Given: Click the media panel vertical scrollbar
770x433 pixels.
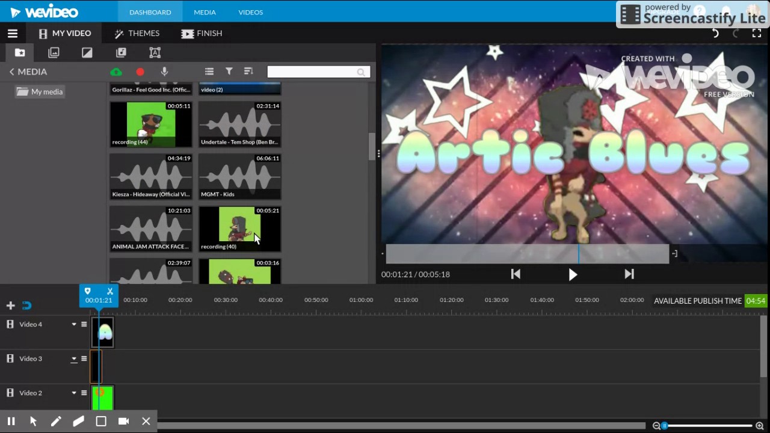Looking at the screenshot, I should [372, 147].
